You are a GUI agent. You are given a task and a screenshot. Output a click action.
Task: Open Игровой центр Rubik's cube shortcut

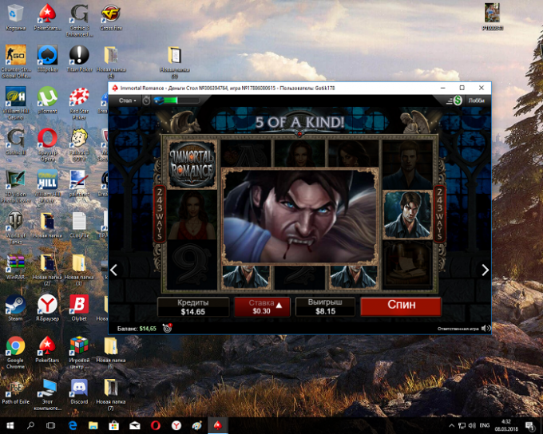(x=79, y=352)
